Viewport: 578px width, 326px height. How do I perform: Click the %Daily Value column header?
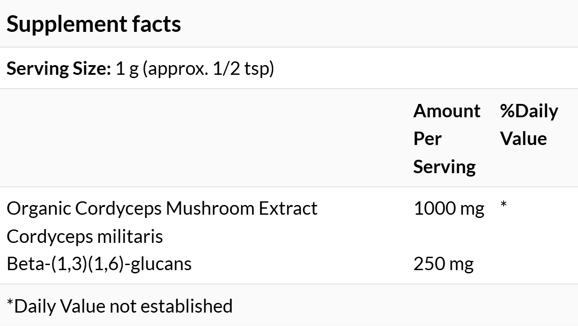(x=529, y=125)
